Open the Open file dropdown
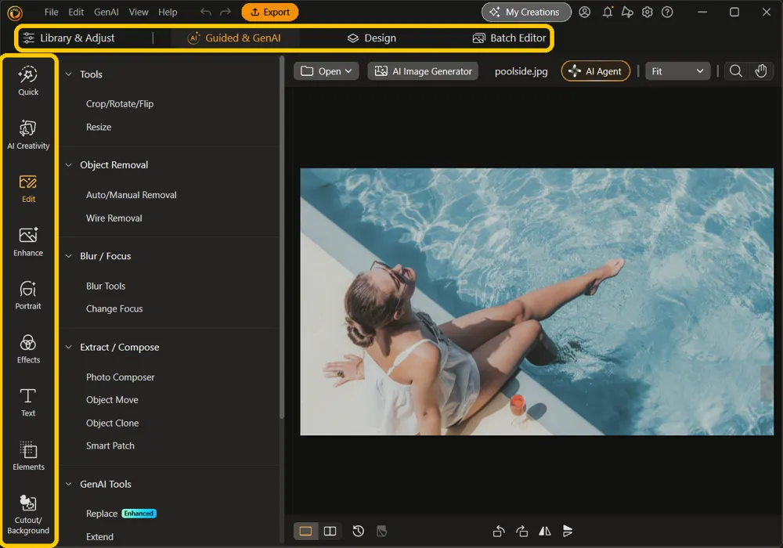Screen dimensions: 783x548 [326, 71]
